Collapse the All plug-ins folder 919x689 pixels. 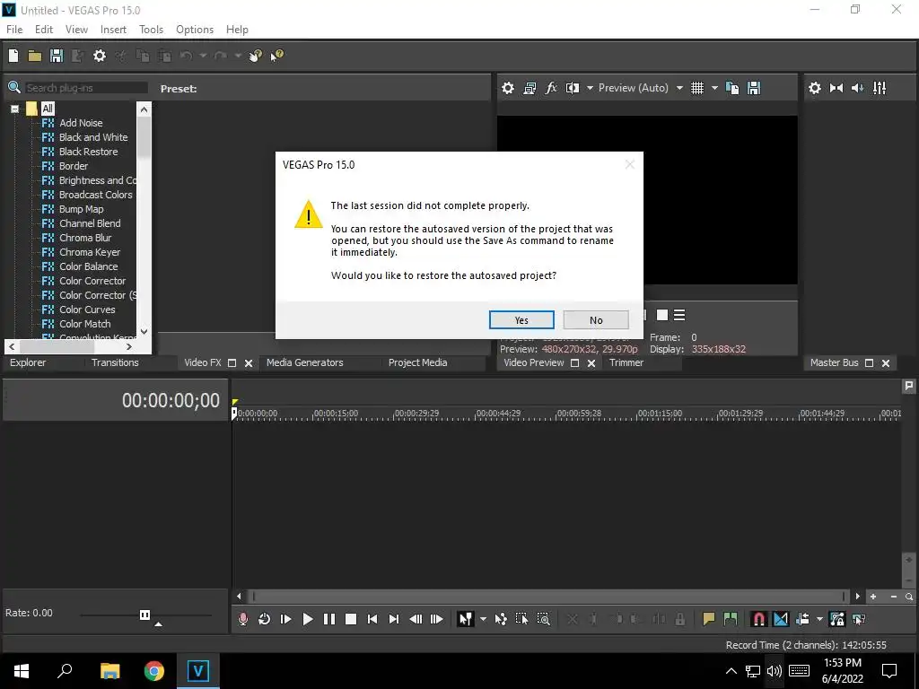coord(14,109)
